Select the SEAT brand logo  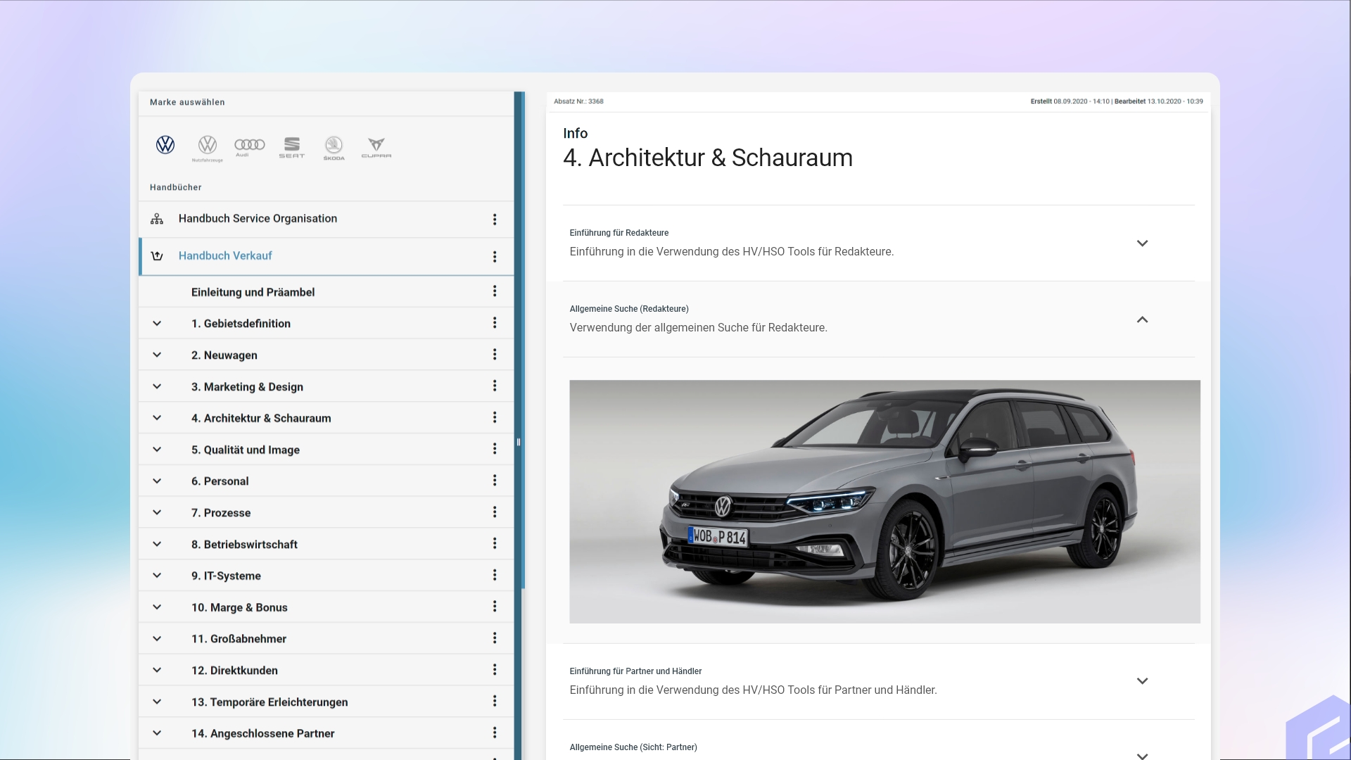coord(292,147)
